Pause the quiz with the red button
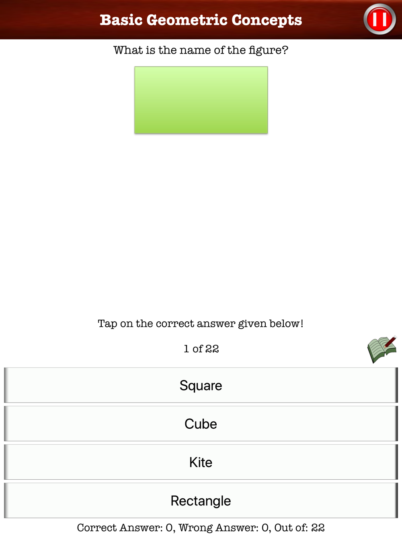The height and width of the screenshot is (536, 402). (x=379, y=19)
